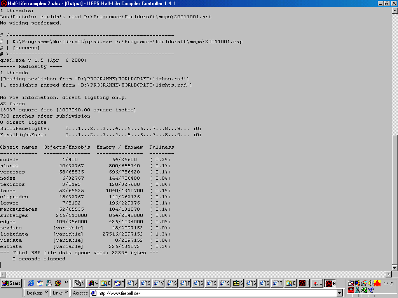Click the 'entdata' row label
Screen dimensions: 398x298
click(x=11, y=246)
